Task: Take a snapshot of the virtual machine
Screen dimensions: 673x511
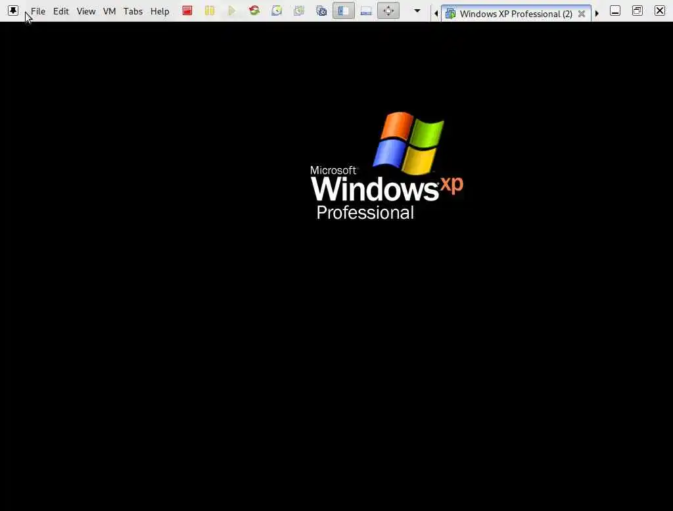Action: click(277, 11)
